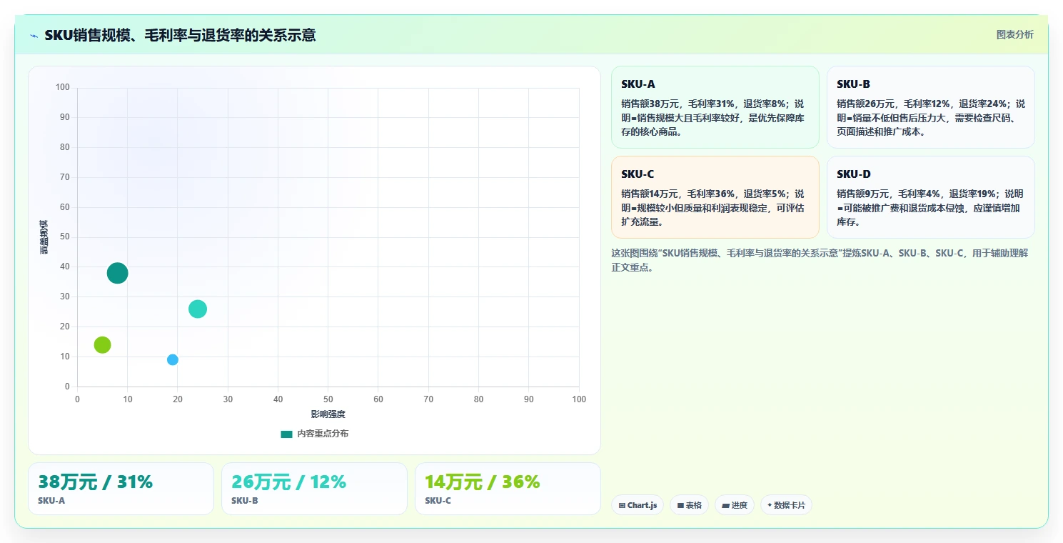Viewport: 1063px width, 543px height.
Task: Click the 内容重点分布 legend text
Action: [323, 434]
